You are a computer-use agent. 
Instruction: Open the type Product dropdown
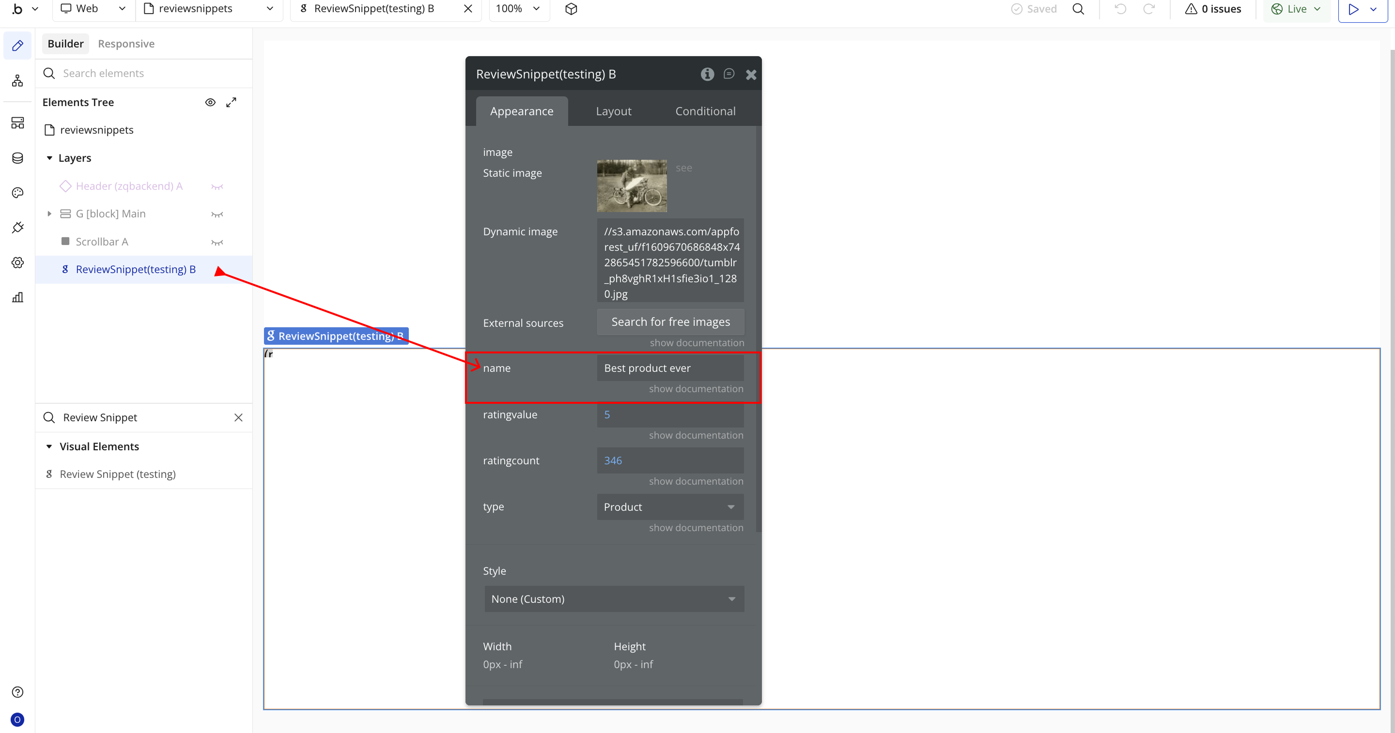(670, 507)
